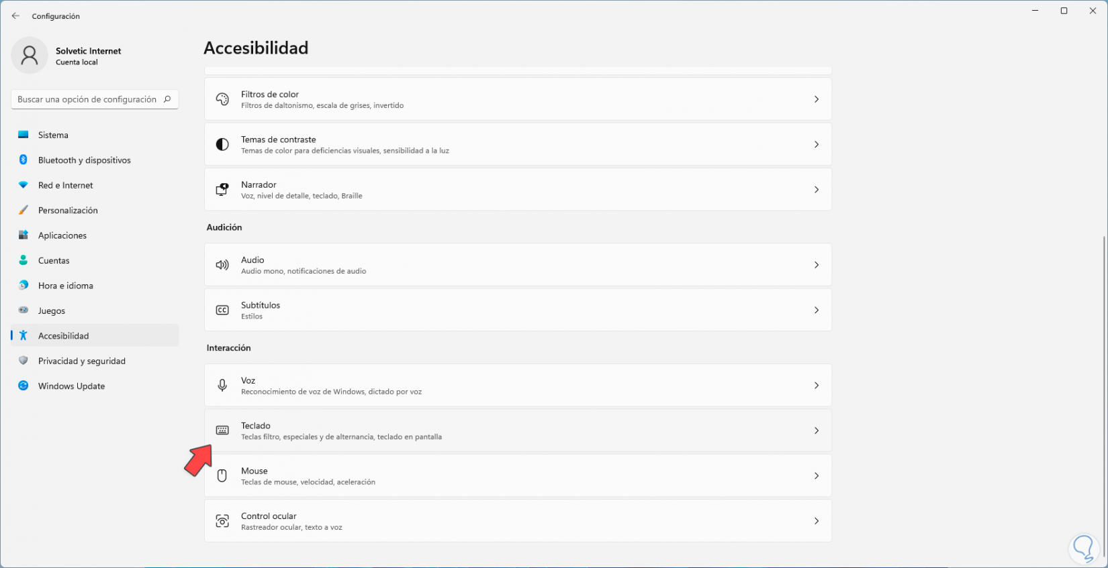The width and height of the screenshot is (1108, 568).
Task: Click the Voz microphone icon
Action: (222, 386)
